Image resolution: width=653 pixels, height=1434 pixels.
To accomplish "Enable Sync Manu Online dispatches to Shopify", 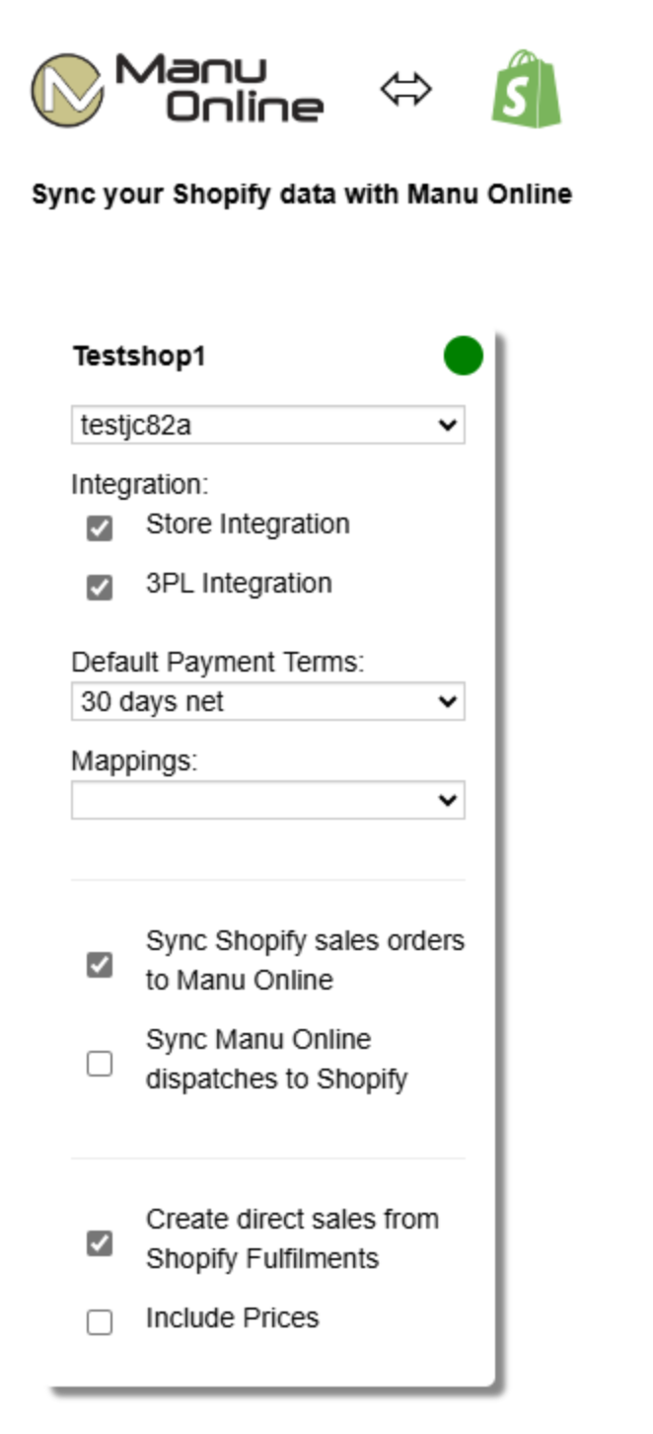I will (100, 1064).
